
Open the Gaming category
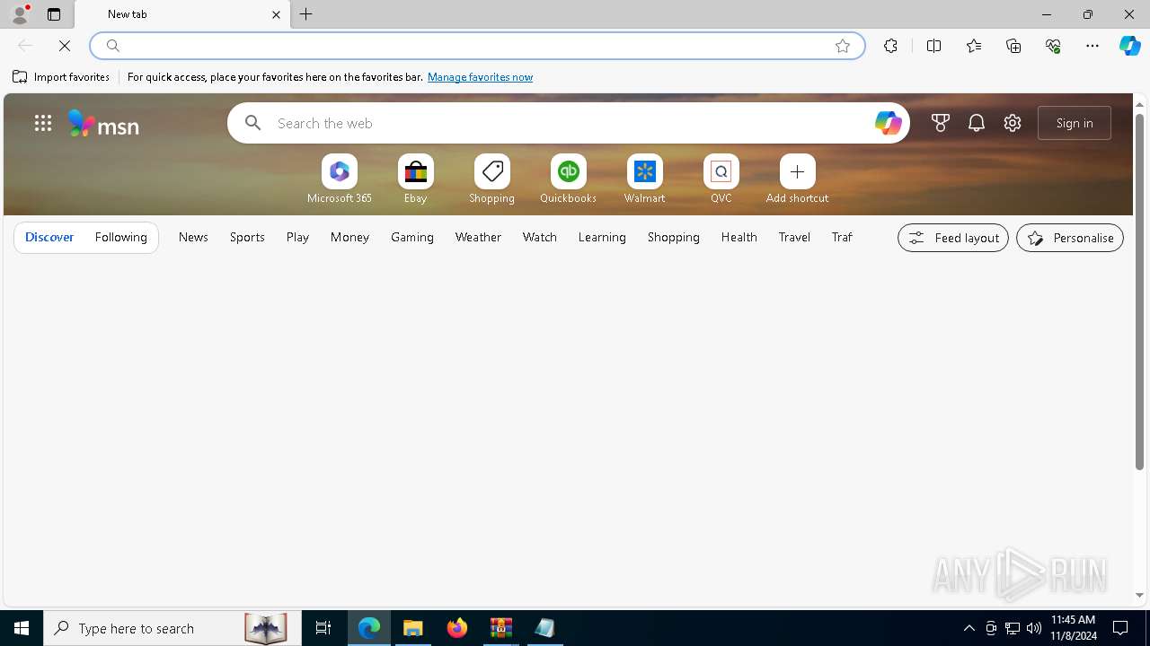pyautogui.click(x=412, y=237)
